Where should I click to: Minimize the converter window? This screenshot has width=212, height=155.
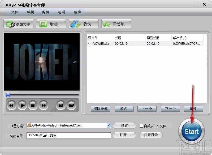[x=196, y=5]
